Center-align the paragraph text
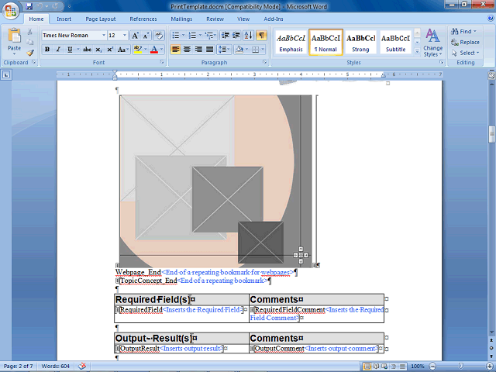Image resolution: width=496 pixels, height=372 pixels. coord(187,50)
